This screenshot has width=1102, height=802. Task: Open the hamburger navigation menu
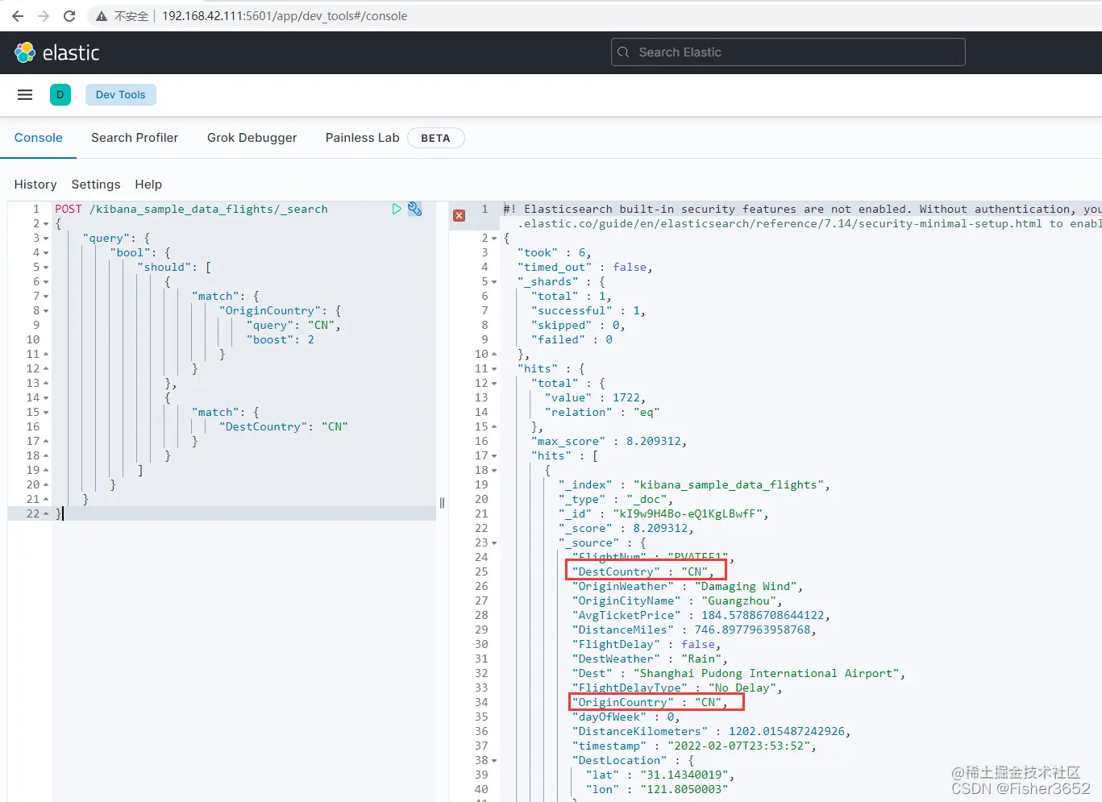point(25,95)
